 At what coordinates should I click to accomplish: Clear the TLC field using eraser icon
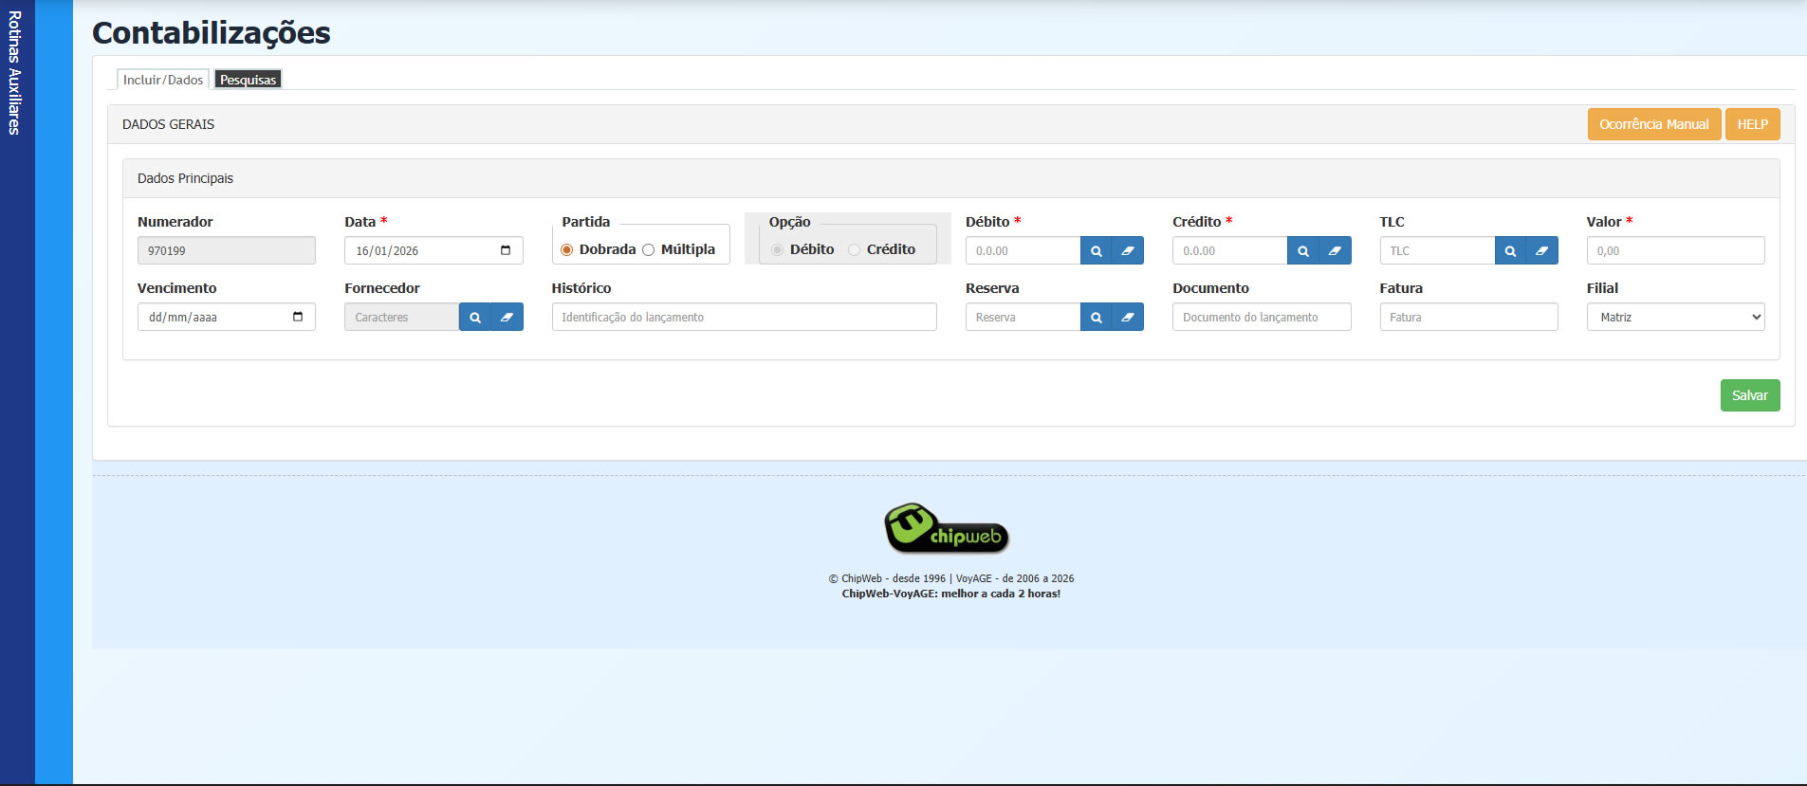(x=1541, y=251)
